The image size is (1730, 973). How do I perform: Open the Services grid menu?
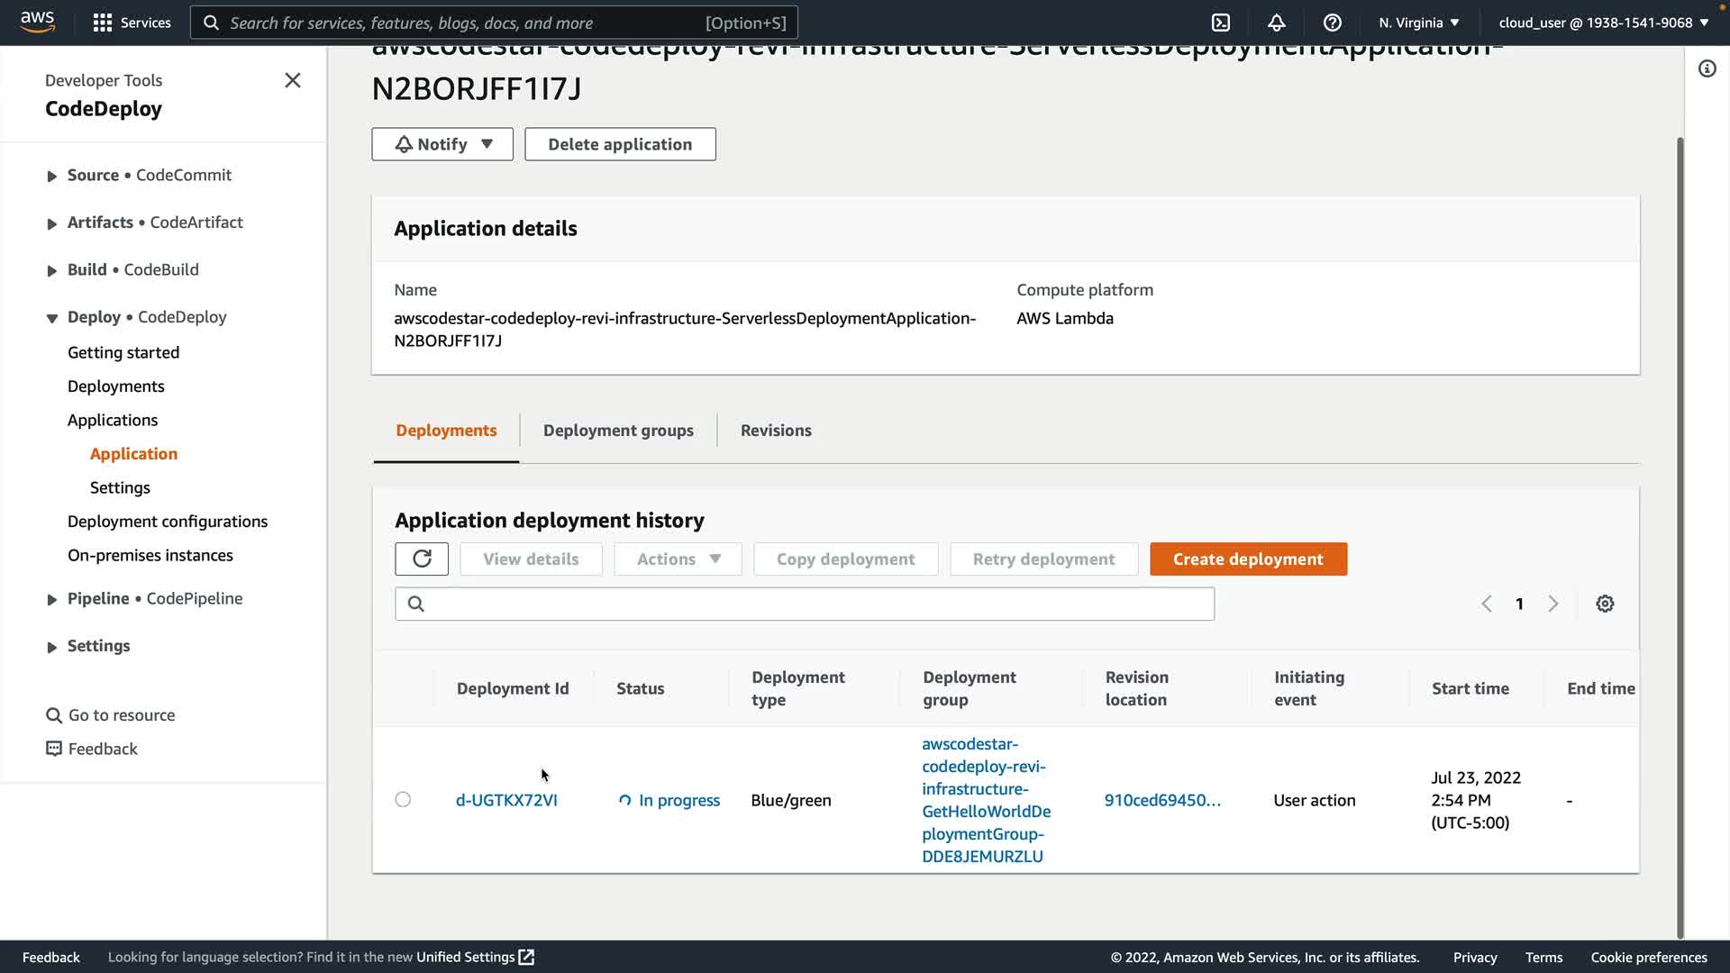132,23
